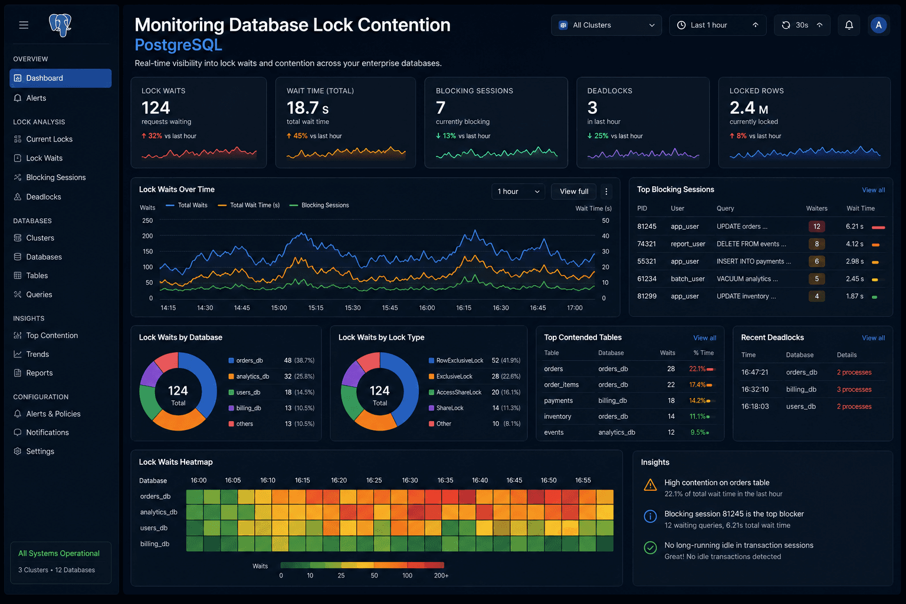906x604 pixels.
Task: Open the 30s refresh interval dropdown
Action: click(802, 25)
